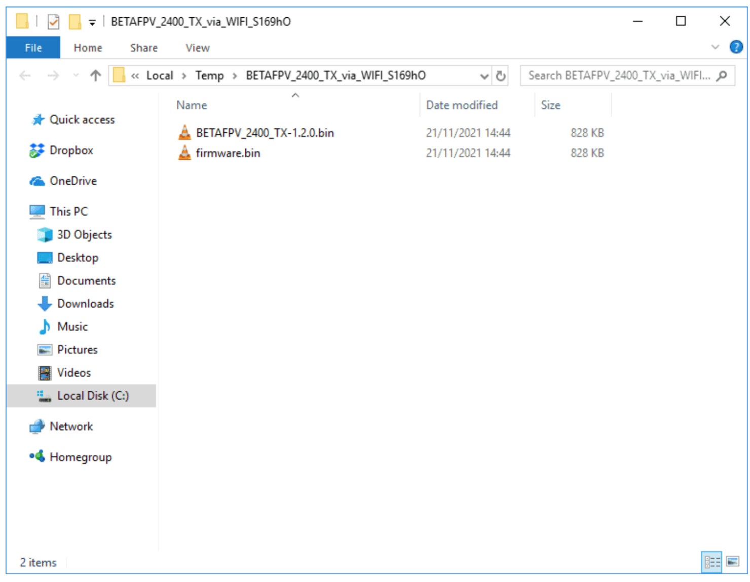Open the Videos folder
750x582 pixels.
click(x=74, y=373)
